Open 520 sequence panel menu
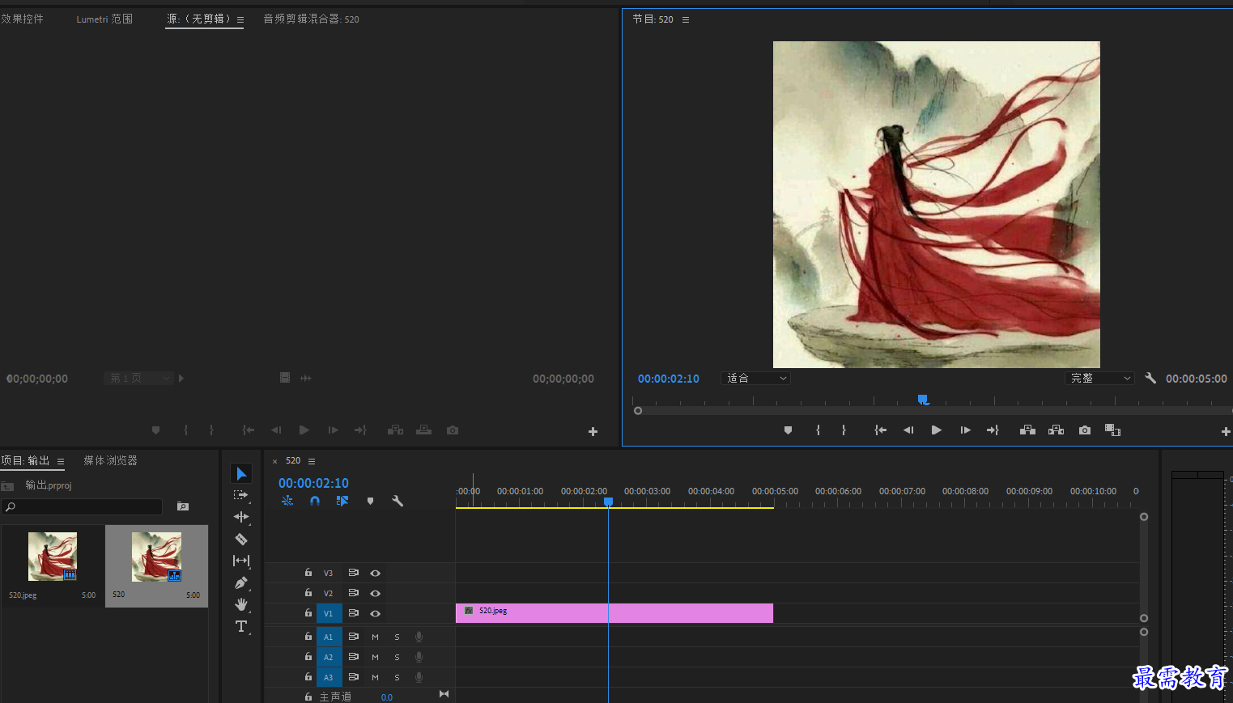Screen dimensions: 1233x703 tap(312, 461)
